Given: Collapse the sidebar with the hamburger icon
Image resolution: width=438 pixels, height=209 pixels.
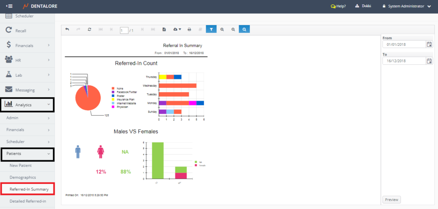Looking at the screenshot, I should point(9,6).
